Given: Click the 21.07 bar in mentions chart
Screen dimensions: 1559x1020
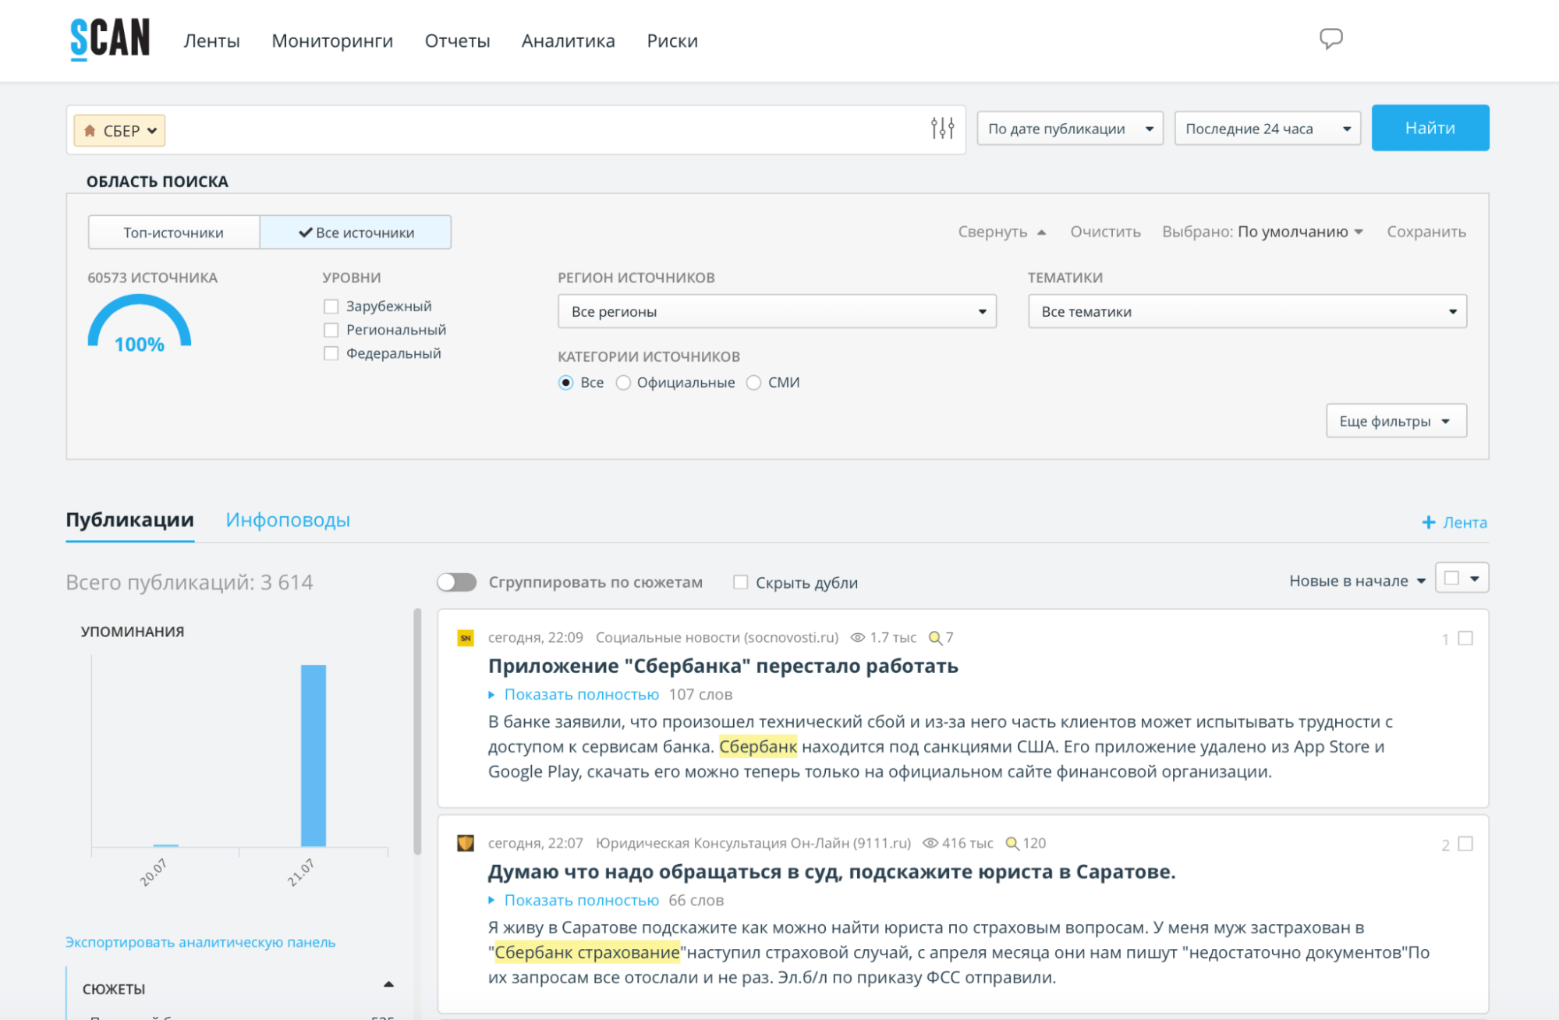Looking at the screenshot, I should coord(314,755).
